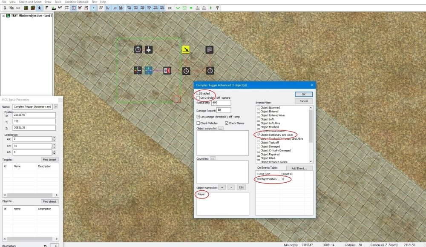The height and width of the screenshot is (247, 426).
Task: Open the Draw menu
Action: pyautogui.click(x=48, y=2)
